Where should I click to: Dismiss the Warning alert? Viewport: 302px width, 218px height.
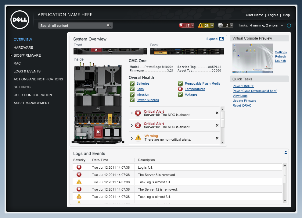click(x=217, y=138)
